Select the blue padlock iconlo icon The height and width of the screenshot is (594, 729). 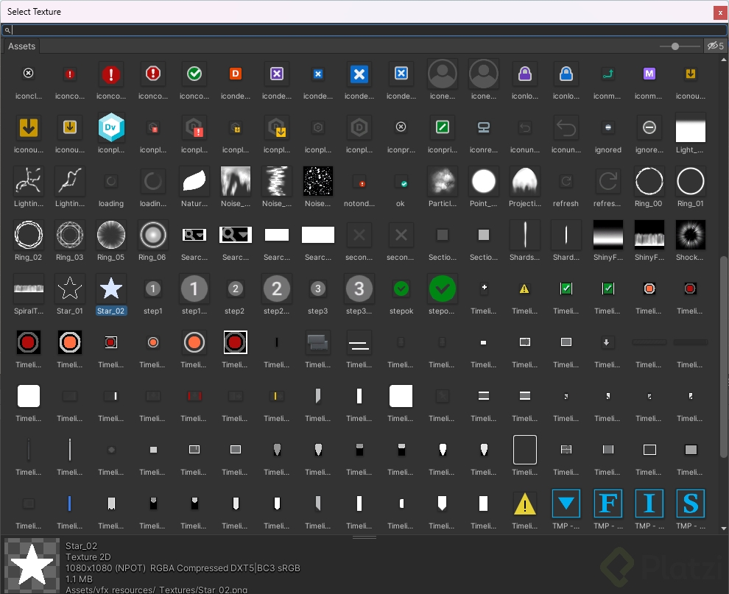[566, 74]
